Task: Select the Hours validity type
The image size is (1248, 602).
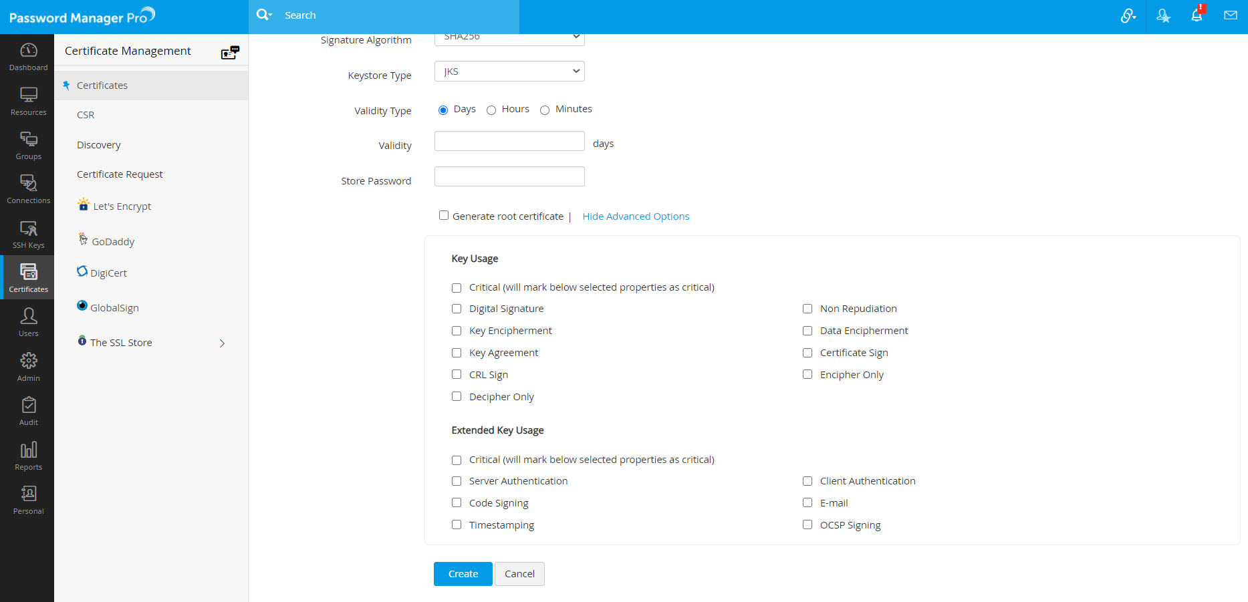Action: tap(491, 110)
